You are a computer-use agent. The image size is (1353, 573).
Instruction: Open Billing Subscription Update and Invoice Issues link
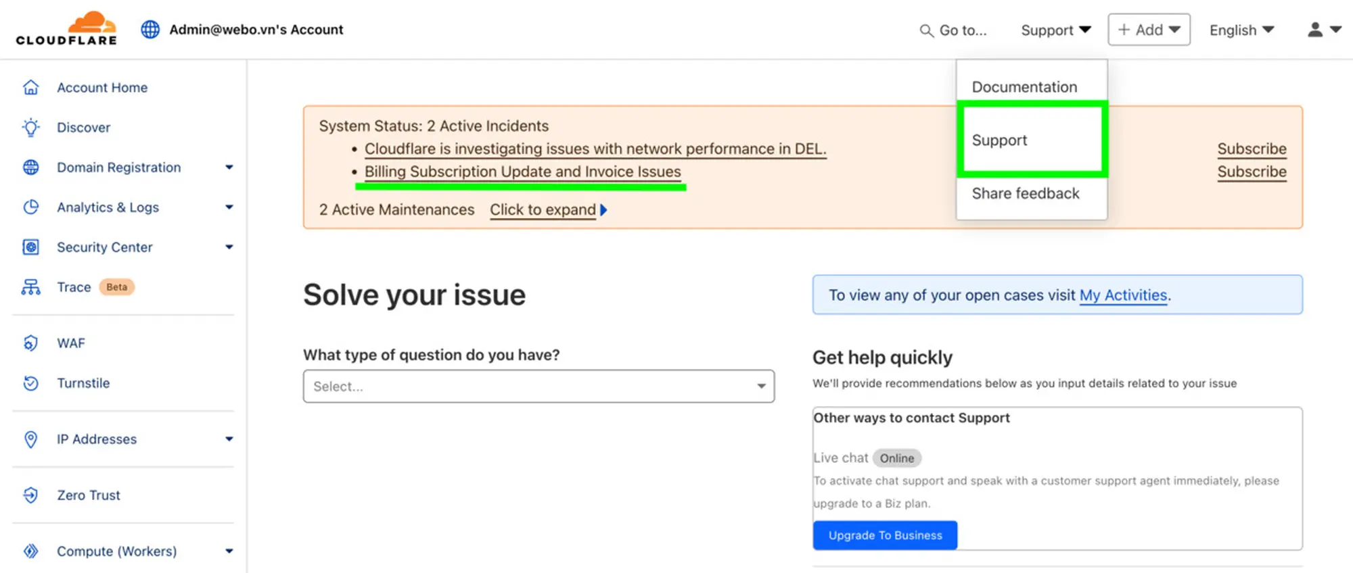tap(523, 172)
